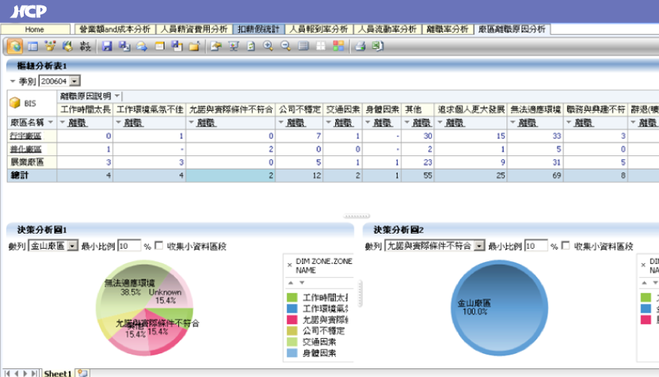Click the printer icon in toolbar
This screenshot has width=659, height=377.
click(360, 46)
